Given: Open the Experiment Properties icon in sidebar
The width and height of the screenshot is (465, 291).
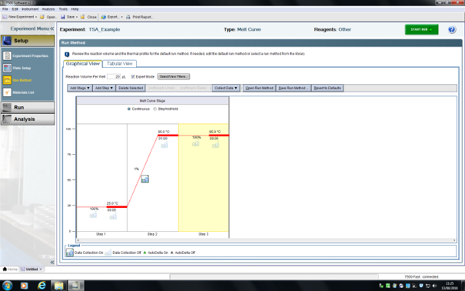Looking at the screenshot, I should point(7,56).
